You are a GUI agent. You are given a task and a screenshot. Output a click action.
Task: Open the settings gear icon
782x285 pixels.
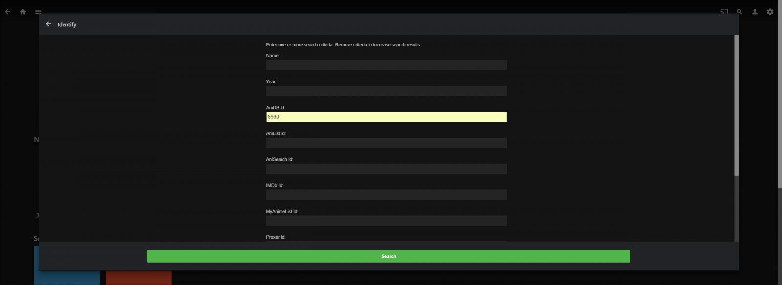click(770, 11)
